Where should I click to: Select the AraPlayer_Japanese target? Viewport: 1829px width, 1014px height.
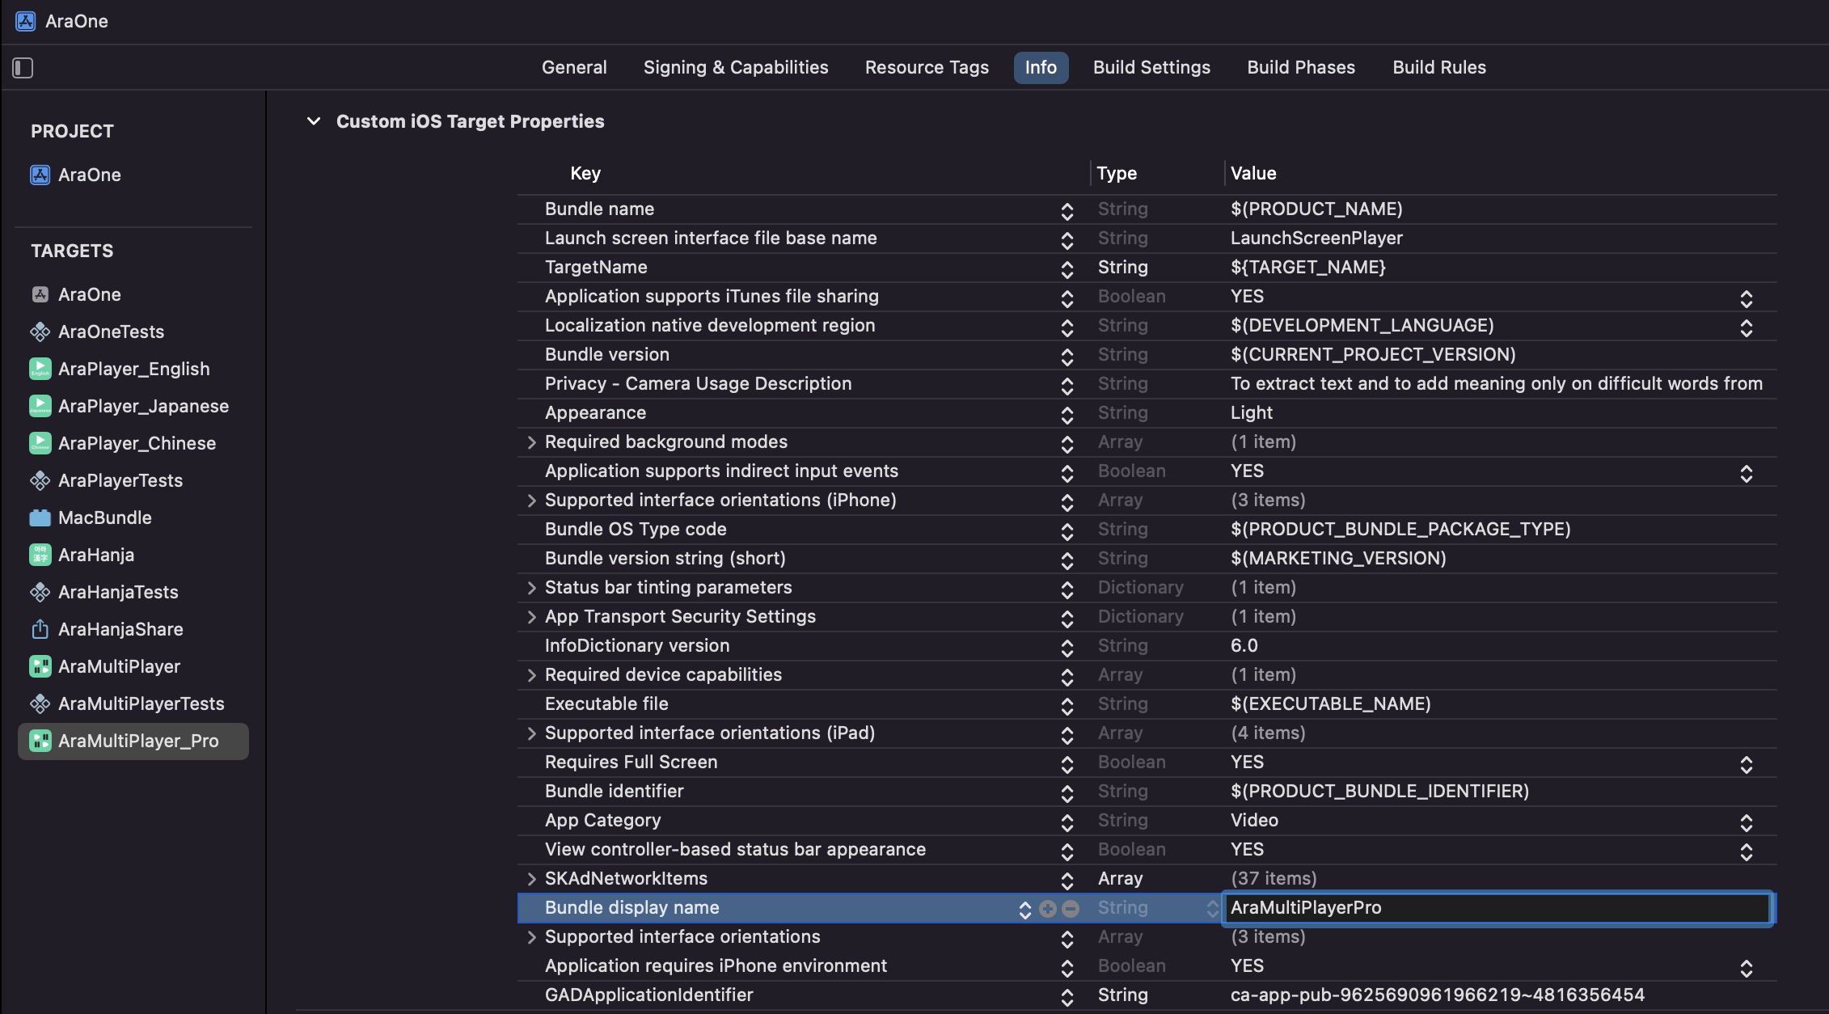tap(143, 406)
